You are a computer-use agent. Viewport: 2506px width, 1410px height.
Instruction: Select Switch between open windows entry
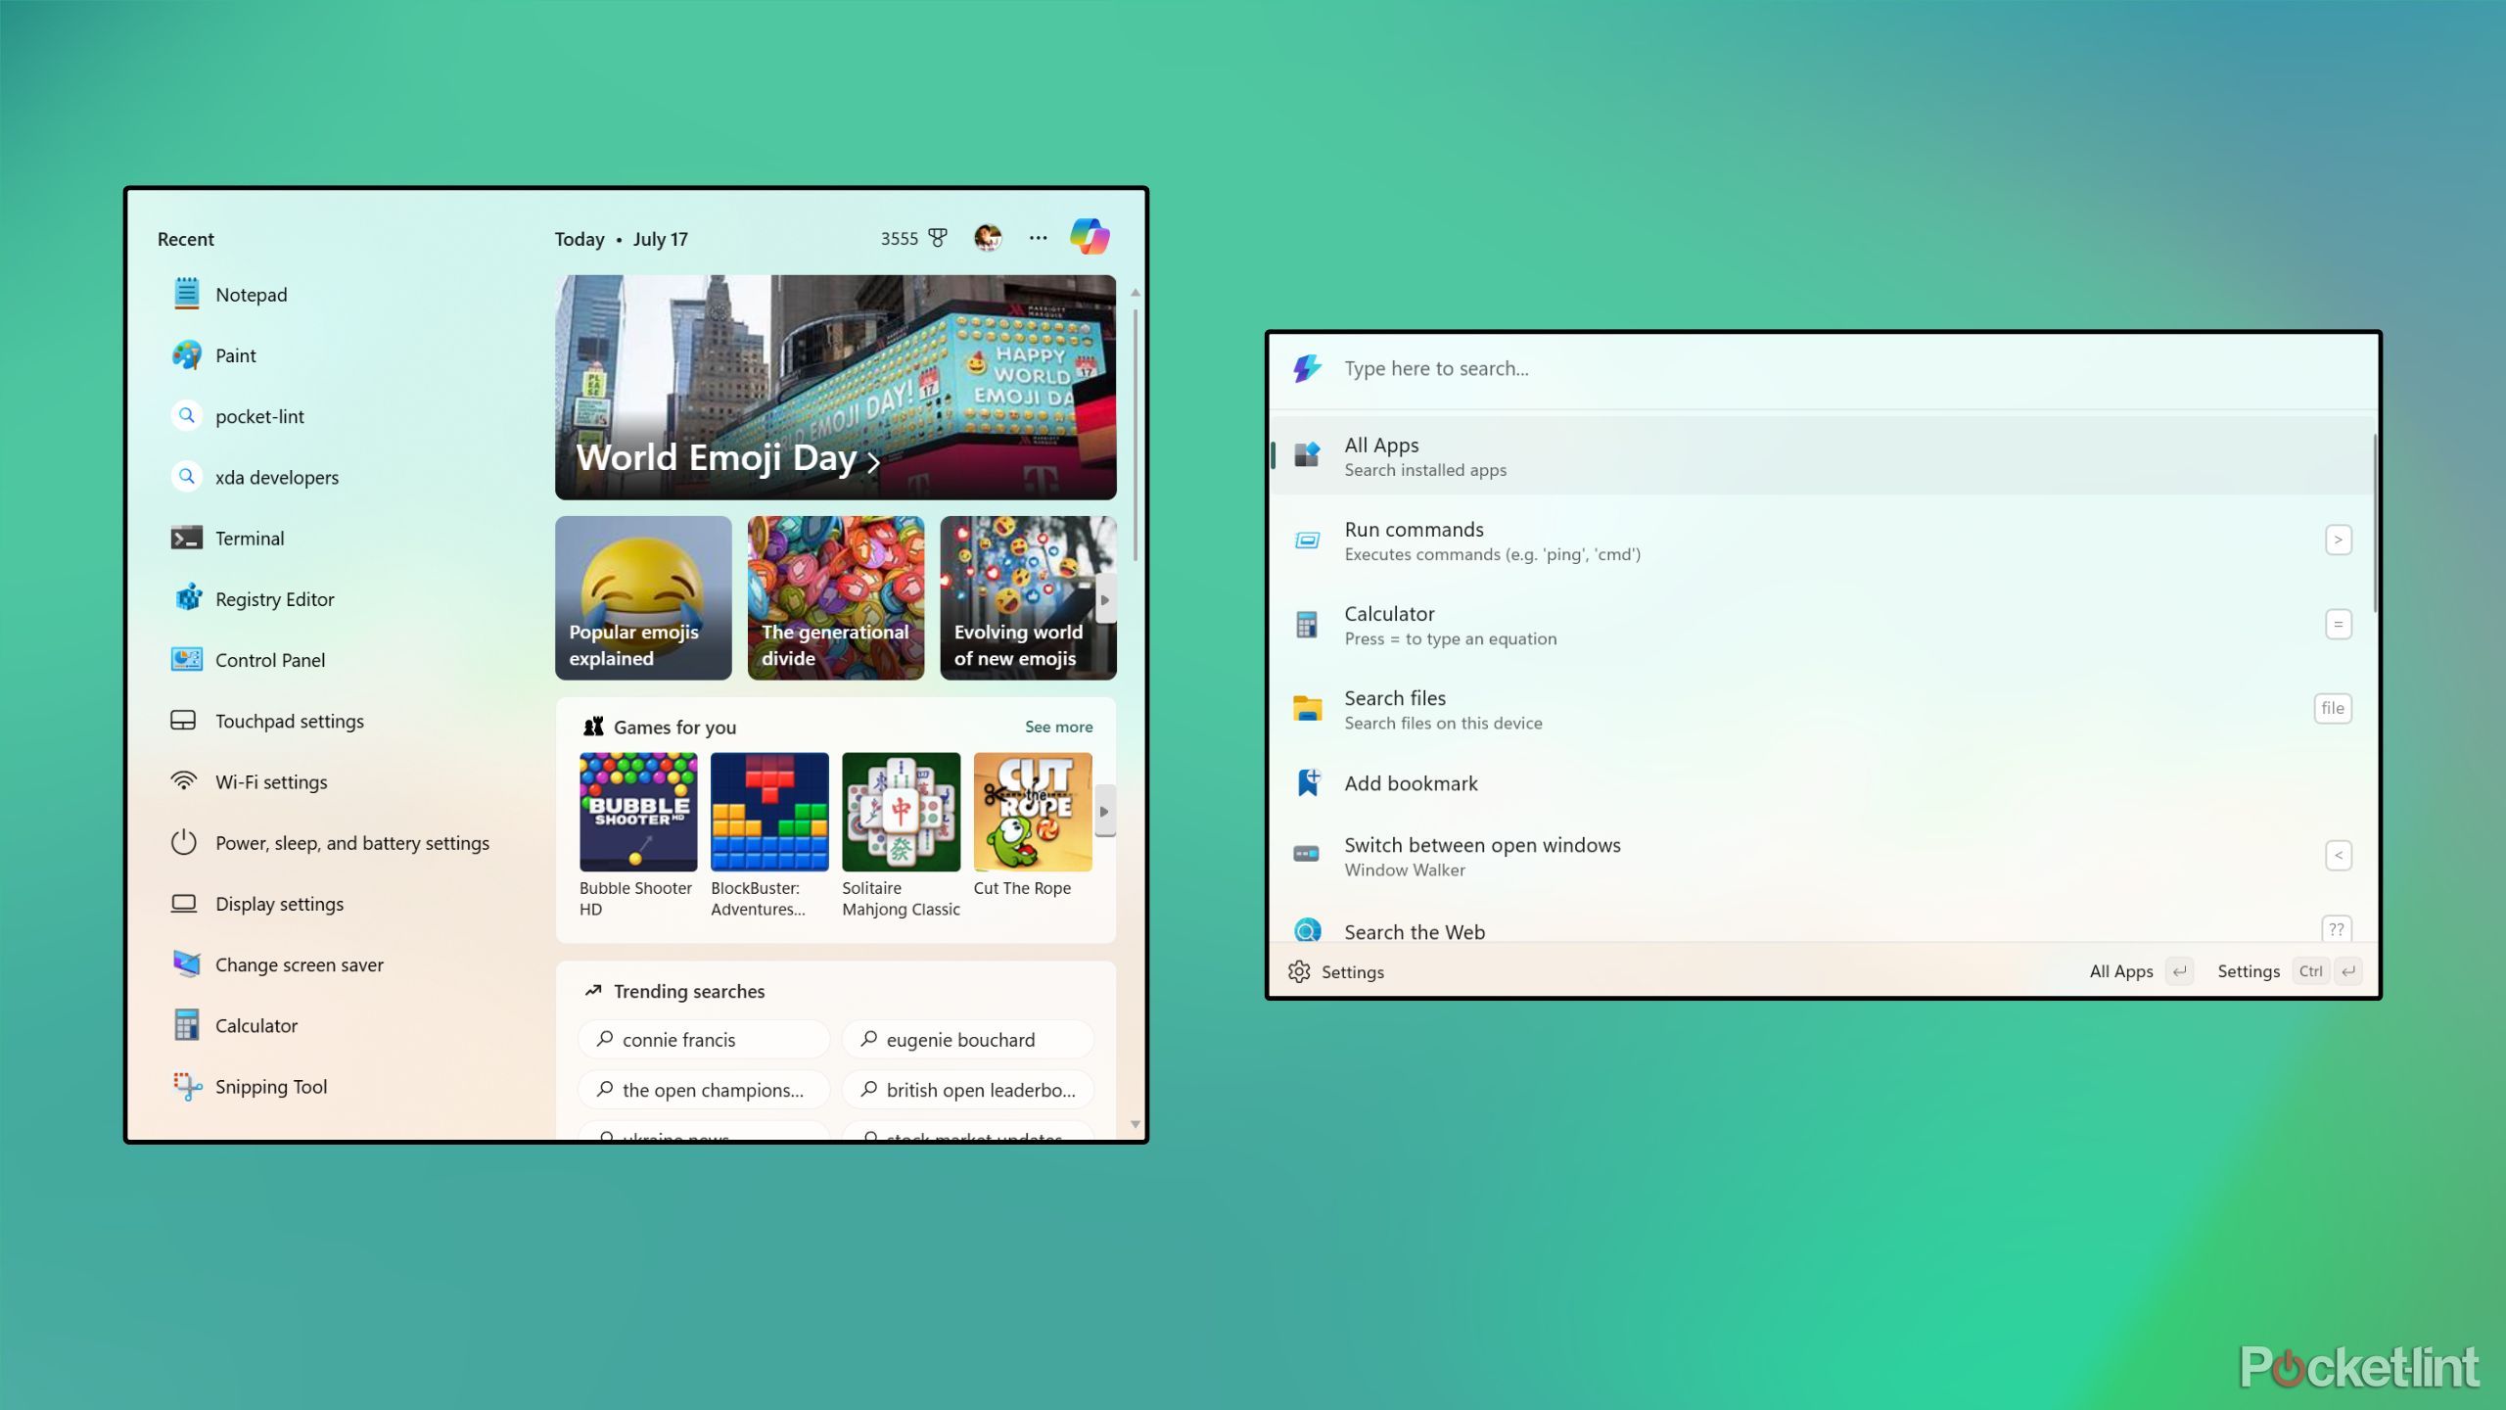click(x=1823, y=856)
